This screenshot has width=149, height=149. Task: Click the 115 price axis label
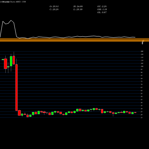coord(142,58)
